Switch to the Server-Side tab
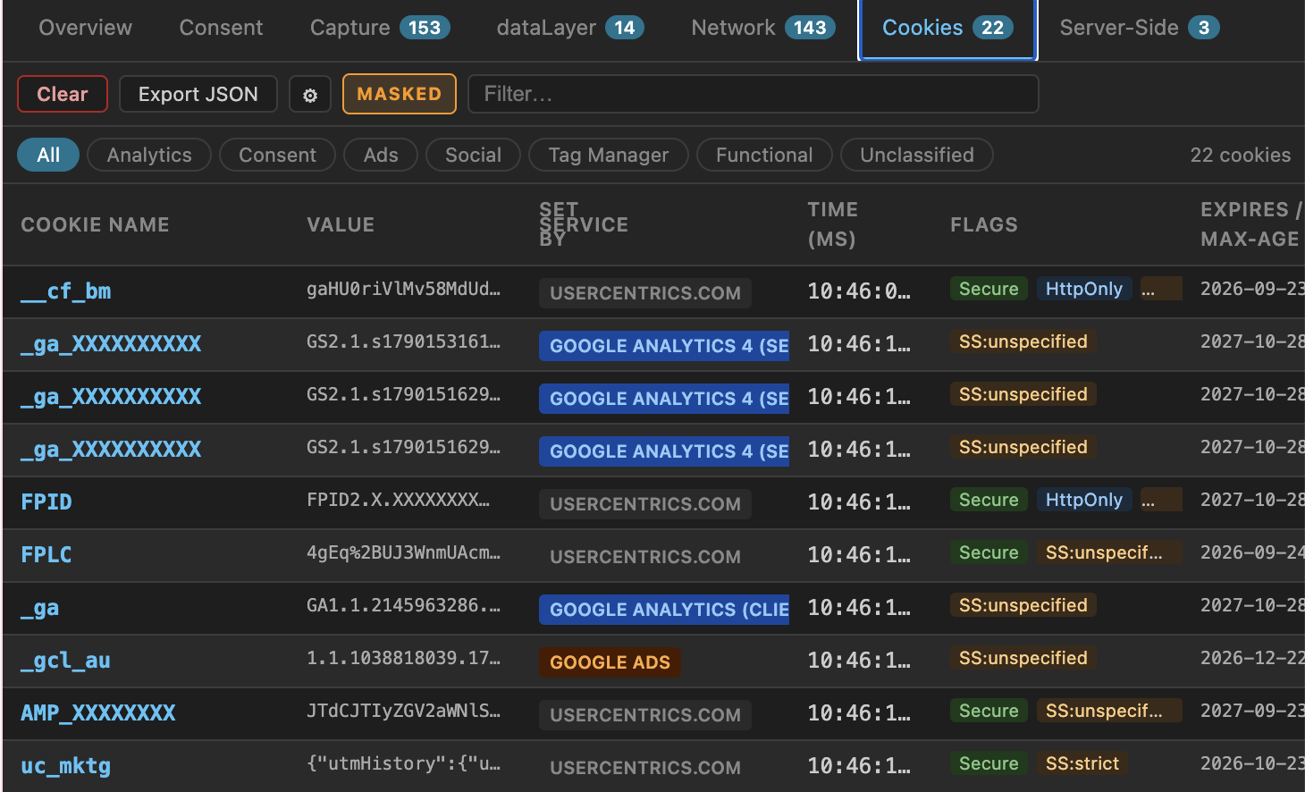 1140,28
